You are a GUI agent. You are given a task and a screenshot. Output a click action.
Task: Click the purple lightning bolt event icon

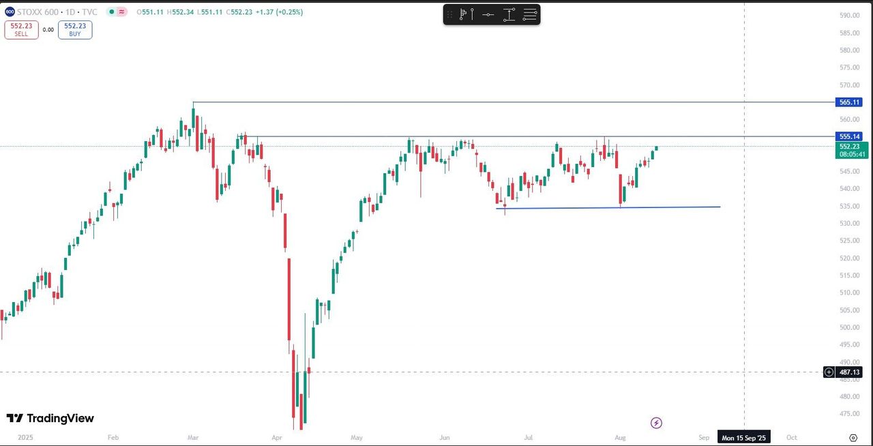(656, 423)
